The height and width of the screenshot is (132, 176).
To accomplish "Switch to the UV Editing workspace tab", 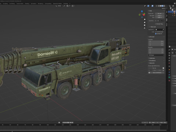I will click(12, 4).
